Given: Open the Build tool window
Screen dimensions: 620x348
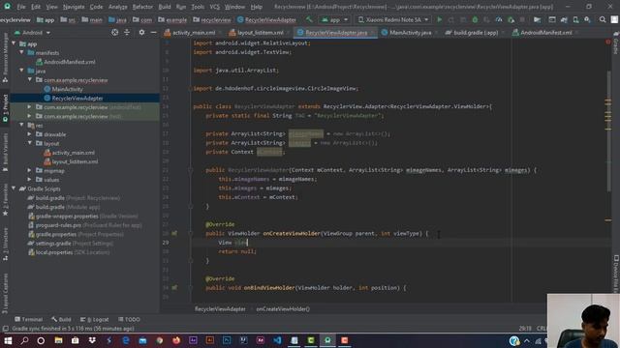Looking at the screenshot, I should click(61, 320).
